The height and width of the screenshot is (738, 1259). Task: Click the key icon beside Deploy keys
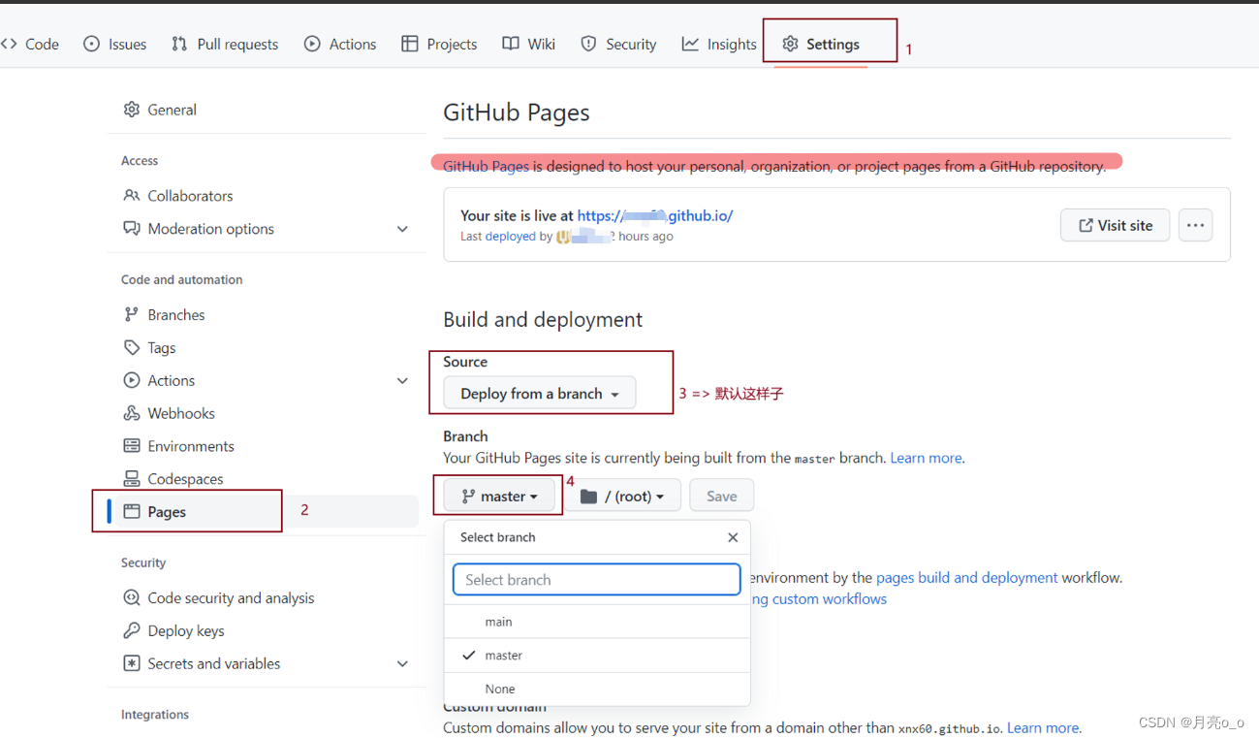(132, 630)
